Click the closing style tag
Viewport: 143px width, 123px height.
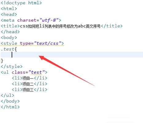click(12, 66)
